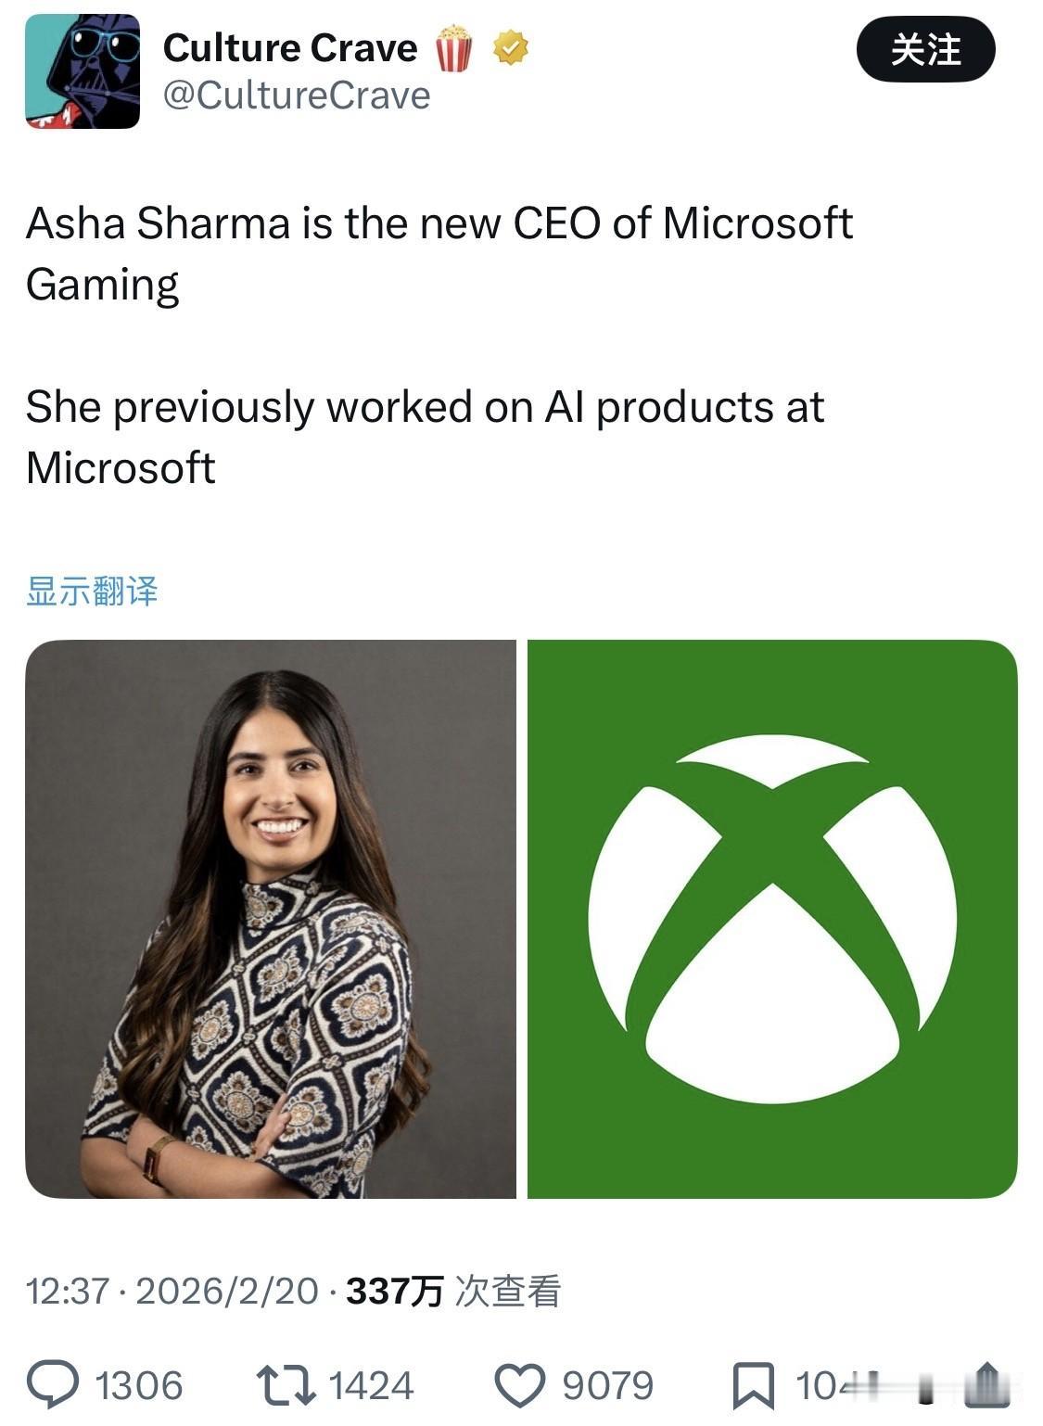Repost using the retweet arrows icon
This screenshot has height=1426, width=1043.
(286, 1385)
